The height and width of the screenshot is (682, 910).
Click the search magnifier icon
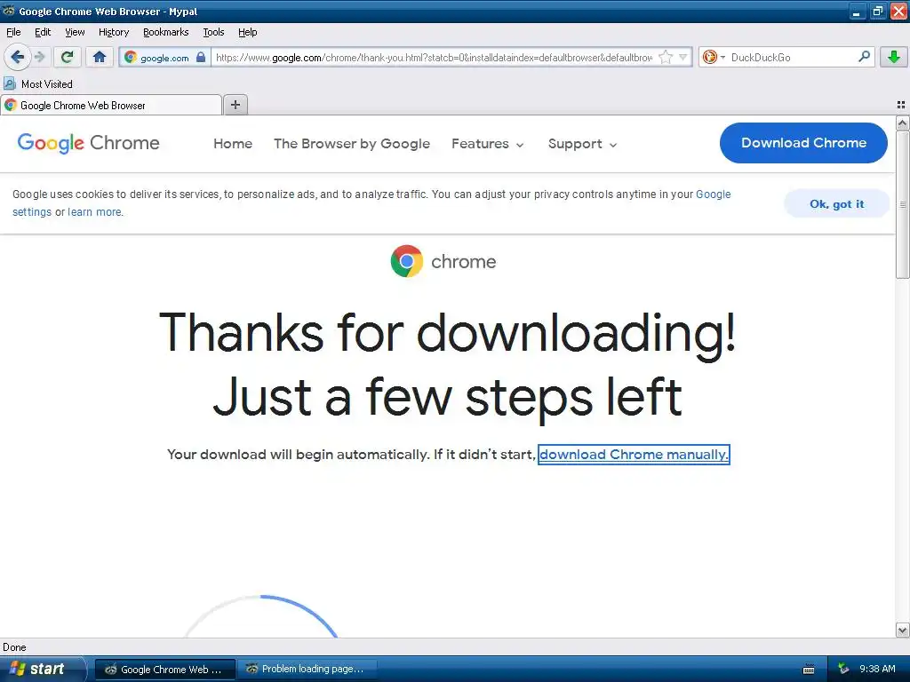tap(864, 57)
